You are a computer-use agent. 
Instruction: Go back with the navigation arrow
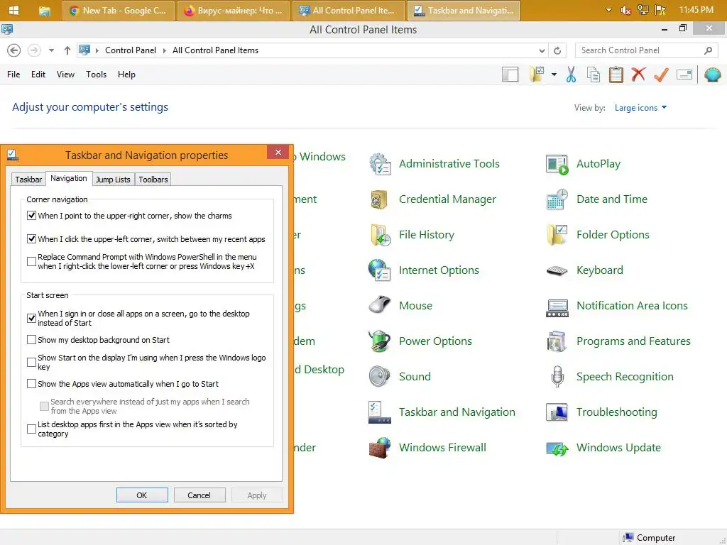click(14, 50)
